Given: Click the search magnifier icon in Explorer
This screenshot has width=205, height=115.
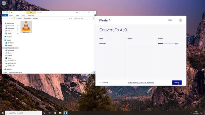Looking at the screenshot, I should (94, 19).
